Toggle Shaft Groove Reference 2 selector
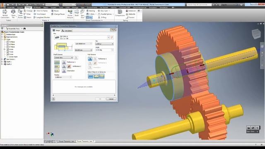This screenshot has height=149, width=265. [x=64, y=66]
